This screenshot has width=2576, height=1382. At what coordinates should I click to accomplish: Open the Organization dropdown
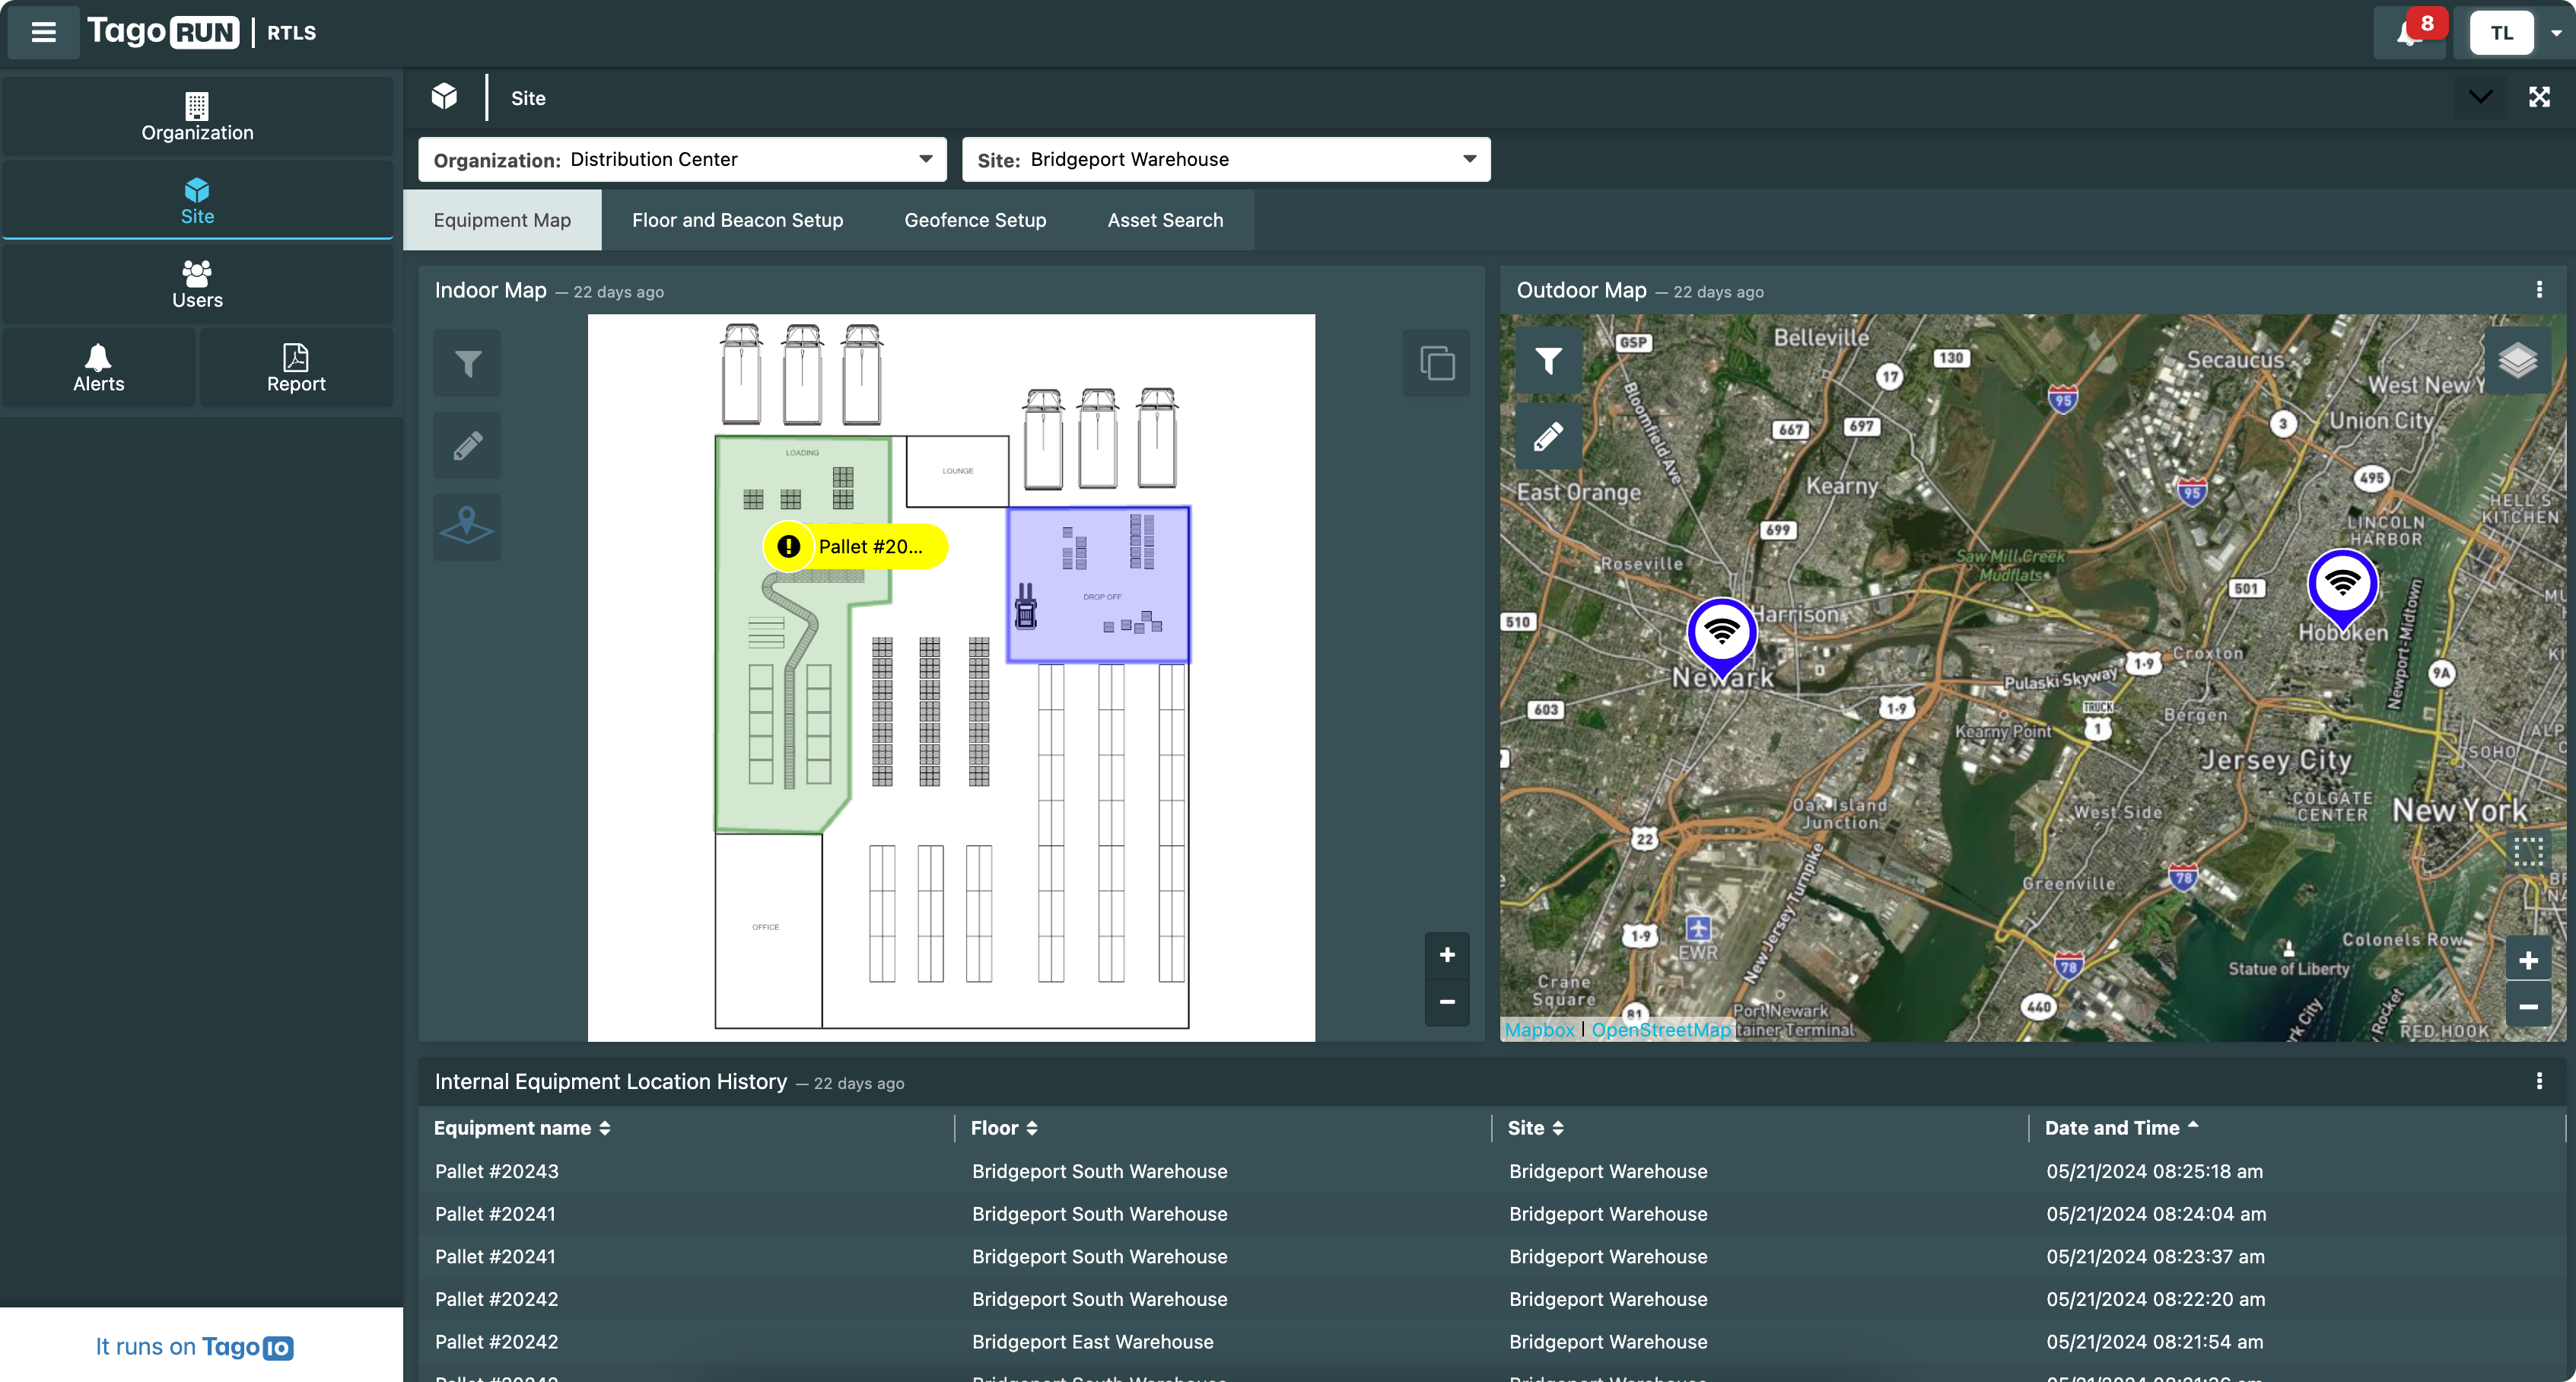[x=682, y=160]
